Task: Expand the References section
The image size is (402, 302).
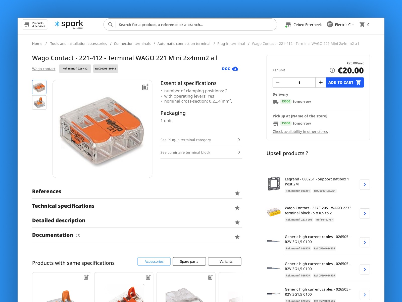Action: [137, 192]
